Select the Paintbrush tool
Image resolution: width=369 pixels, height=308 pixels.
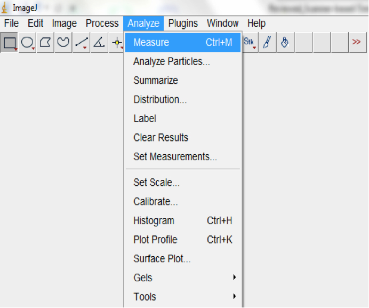268,42
